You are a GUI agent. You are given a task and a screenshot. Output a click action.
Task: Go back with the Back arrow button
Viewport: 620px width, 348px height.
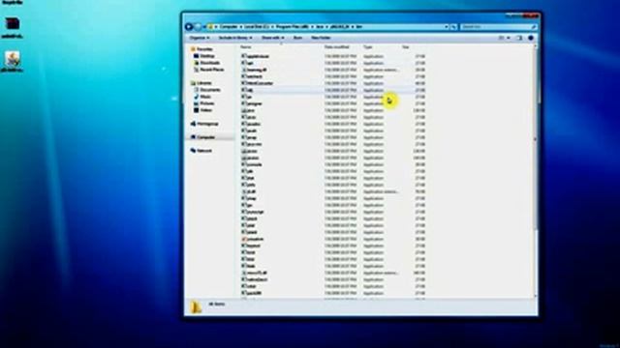189,27
